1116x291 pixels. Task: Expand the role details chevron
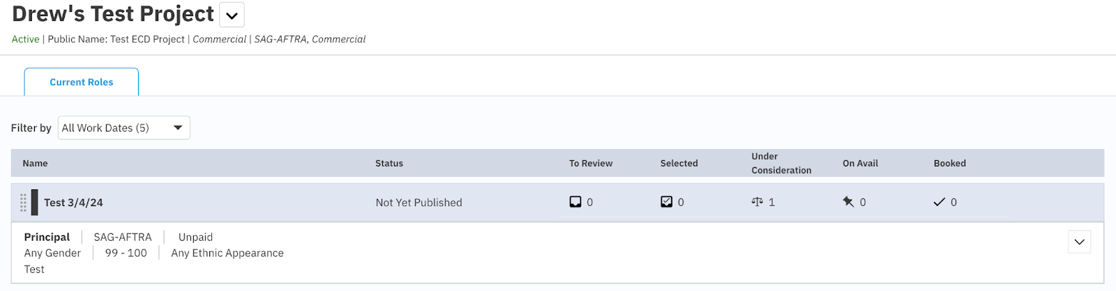[1080, 242]
